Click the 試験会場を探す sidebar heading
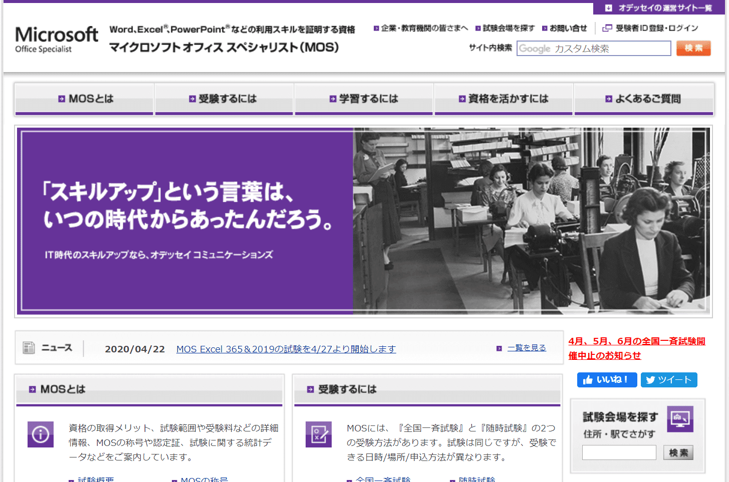729x482 pixels. point(620,417)
